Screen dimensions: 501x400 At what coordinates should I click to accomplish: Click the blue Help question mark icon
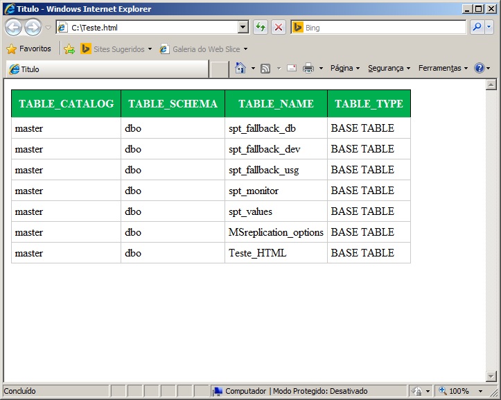[480, 68]
